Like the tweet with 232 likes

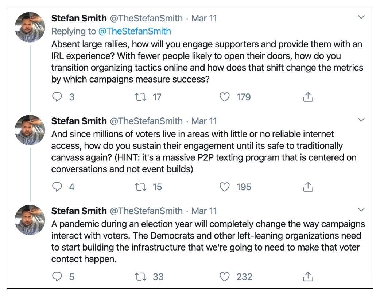224,277
